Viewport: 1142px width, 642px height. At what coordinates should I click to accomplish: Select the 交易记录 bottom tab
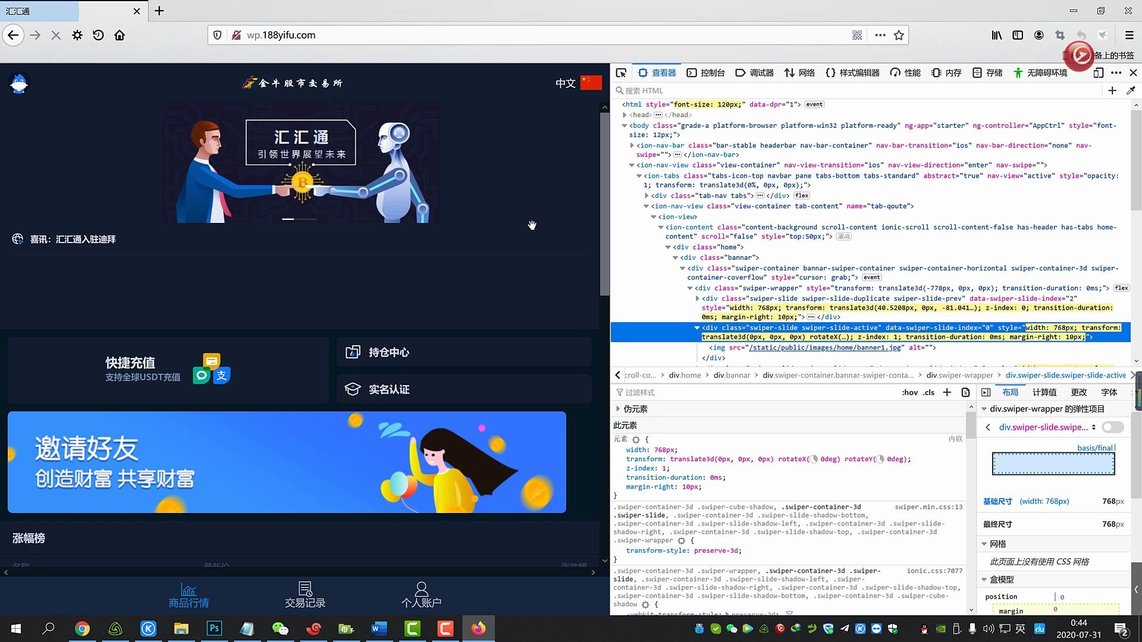pos(305,595)
